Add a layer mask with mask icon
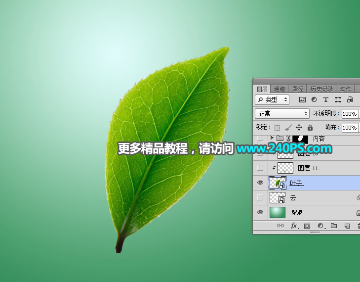 pos(307,226)
